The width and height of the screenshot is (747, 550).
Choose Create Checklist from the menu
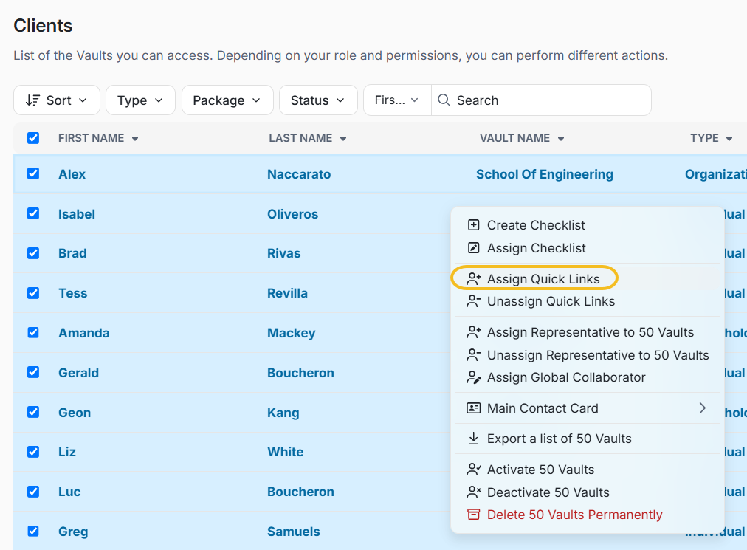click(587, 225)
